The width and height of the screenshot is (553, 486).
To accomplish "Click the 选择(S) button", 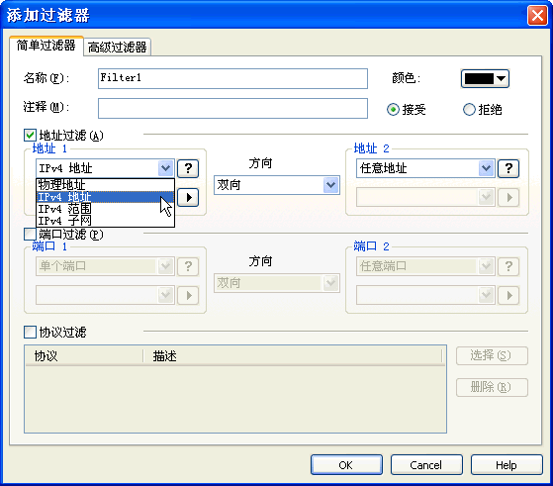I will 492,355.
